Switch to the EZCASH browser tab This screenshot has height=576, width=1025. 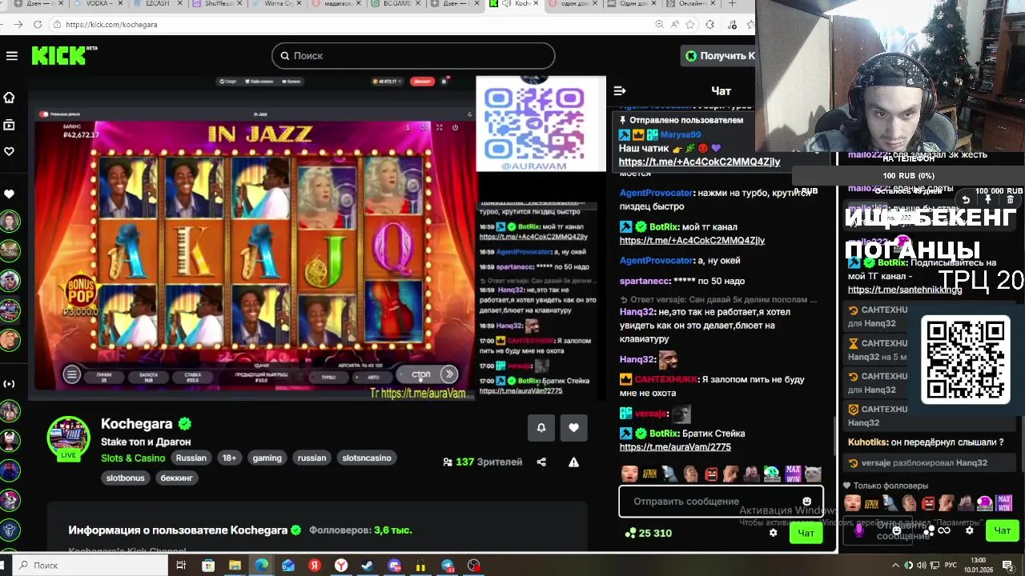tap(159, 4)
